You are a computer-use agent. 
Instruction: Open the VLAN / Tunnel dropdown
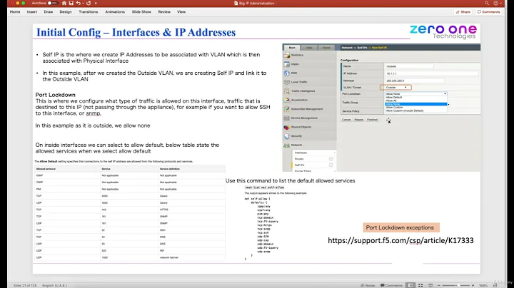click(395, 88)
